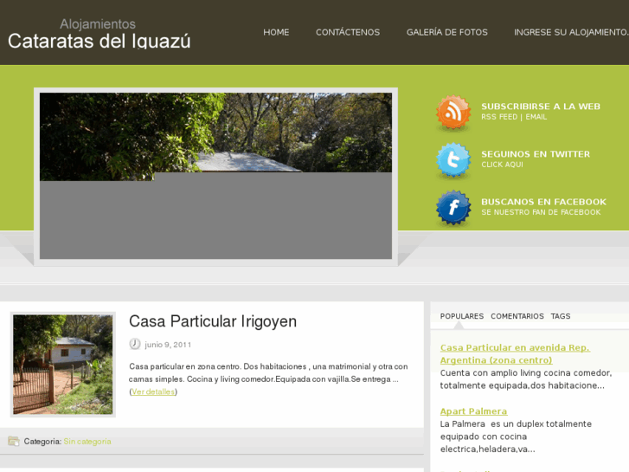The image size is (629, 472).
Task: Switch to the COMENTARIOS tab
Action: [517, 316]
